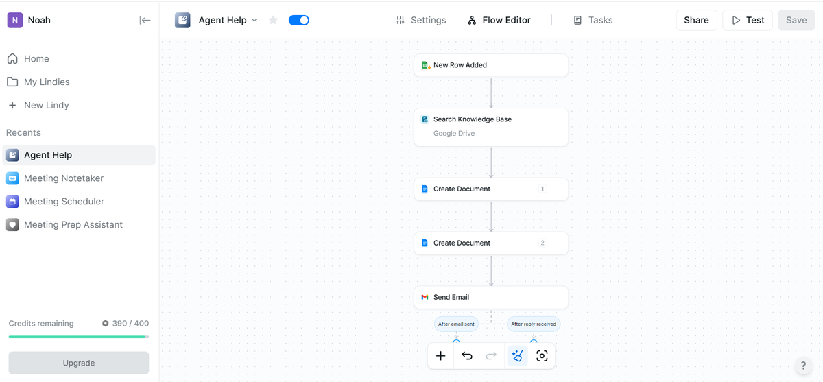Image resolution: width=823 pixels, height=382 pixels.
Task: Click the Meeting Scheduler icon
Action: [x=12, y=202]
